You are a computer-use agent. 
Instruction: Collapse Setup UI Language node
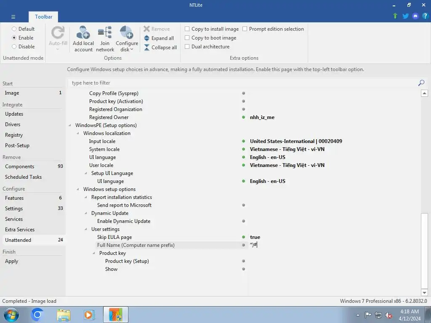(86, 173)
